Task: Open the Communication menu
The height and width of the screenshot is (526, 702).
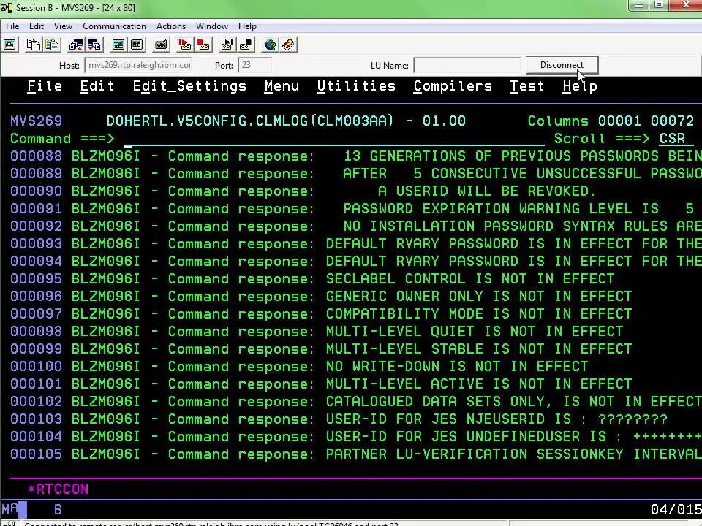Action: [114, 26]
